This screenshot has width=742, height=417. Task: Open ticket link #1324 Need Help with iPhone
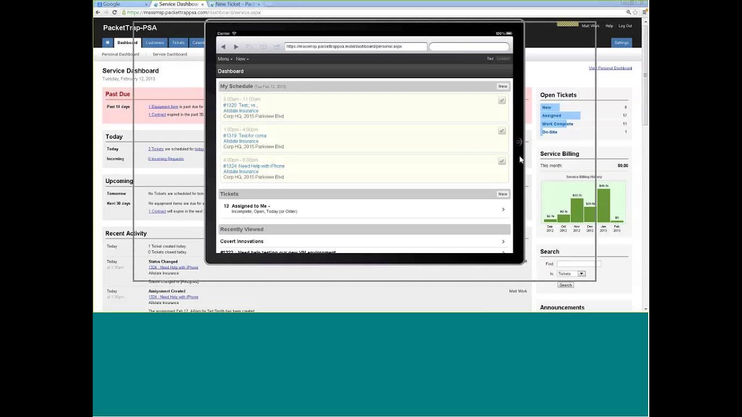[254, 166]
